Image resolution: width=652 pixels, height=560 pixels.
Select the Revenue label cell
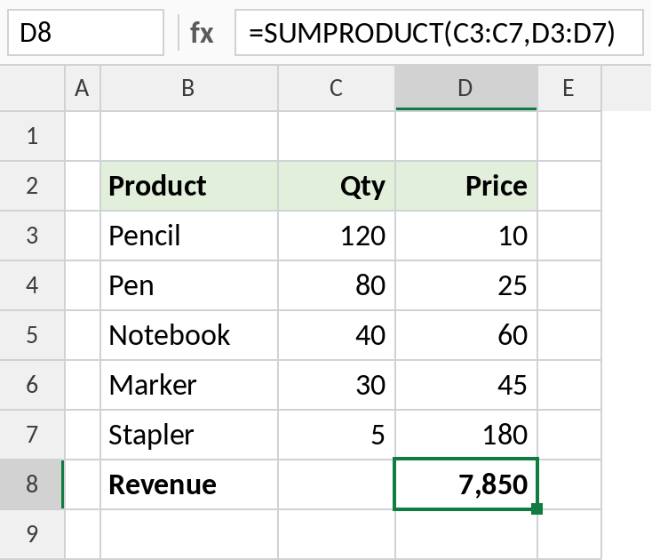[x=189, y=484]
